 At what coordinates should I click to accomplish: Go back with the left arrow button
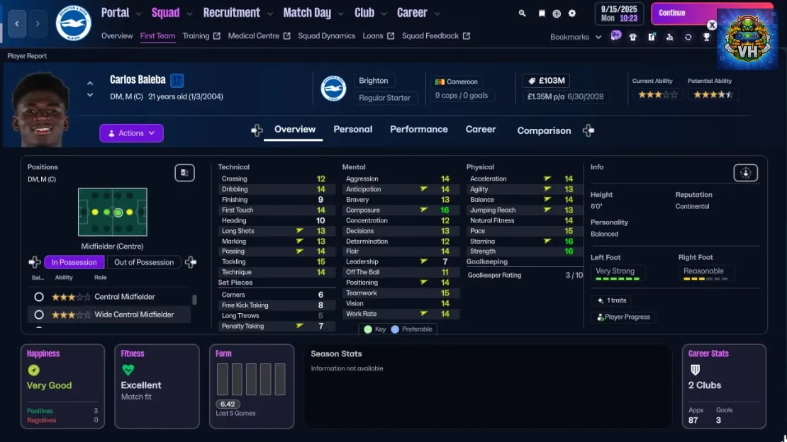point(17,23)
